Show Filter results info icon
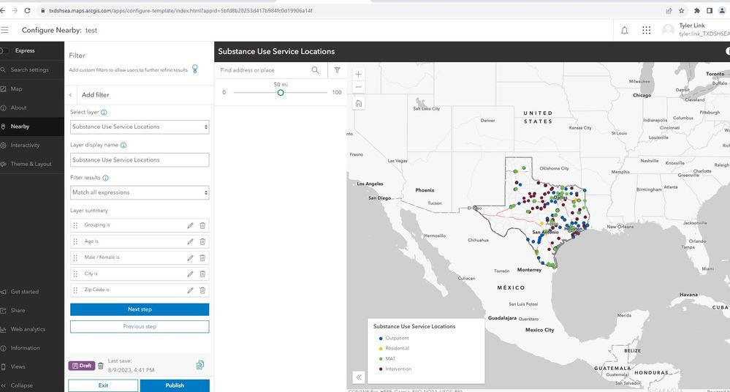Viewport: 730px width, 392px height. (106, 178)
